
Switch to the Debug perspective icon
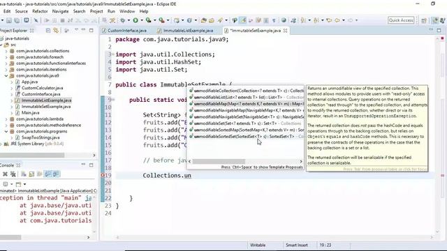coord(443,20)
